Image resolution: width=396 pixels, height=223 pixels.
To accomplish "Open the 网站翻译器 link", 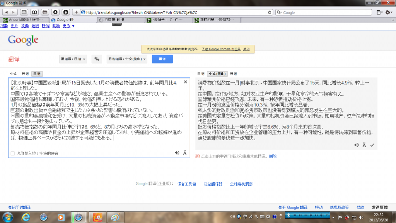I will point(213,184).
